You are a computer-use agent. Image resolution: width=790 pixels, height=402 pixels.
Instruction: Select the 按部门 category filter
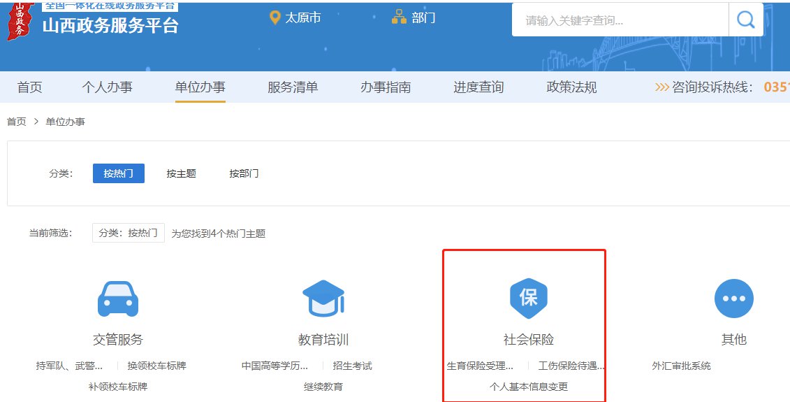(244, 173)
